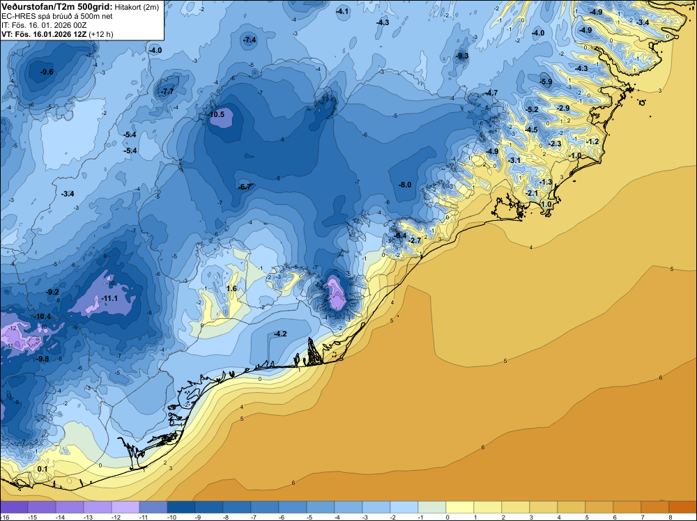Image resolution: width=697 pixels, height=521 pixels.
Task: Pick the orange swatch between 7 and 8
Action: 654,507
